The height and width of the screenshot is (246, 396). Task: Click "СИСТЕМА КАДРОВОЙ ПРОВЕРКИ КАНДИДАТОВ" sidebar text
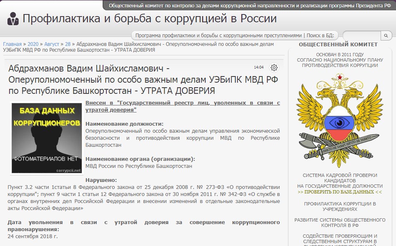coord(340,178)
